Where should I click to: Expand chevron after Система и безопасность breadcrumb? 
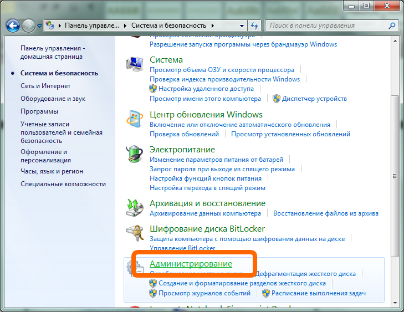pos(213,25)
